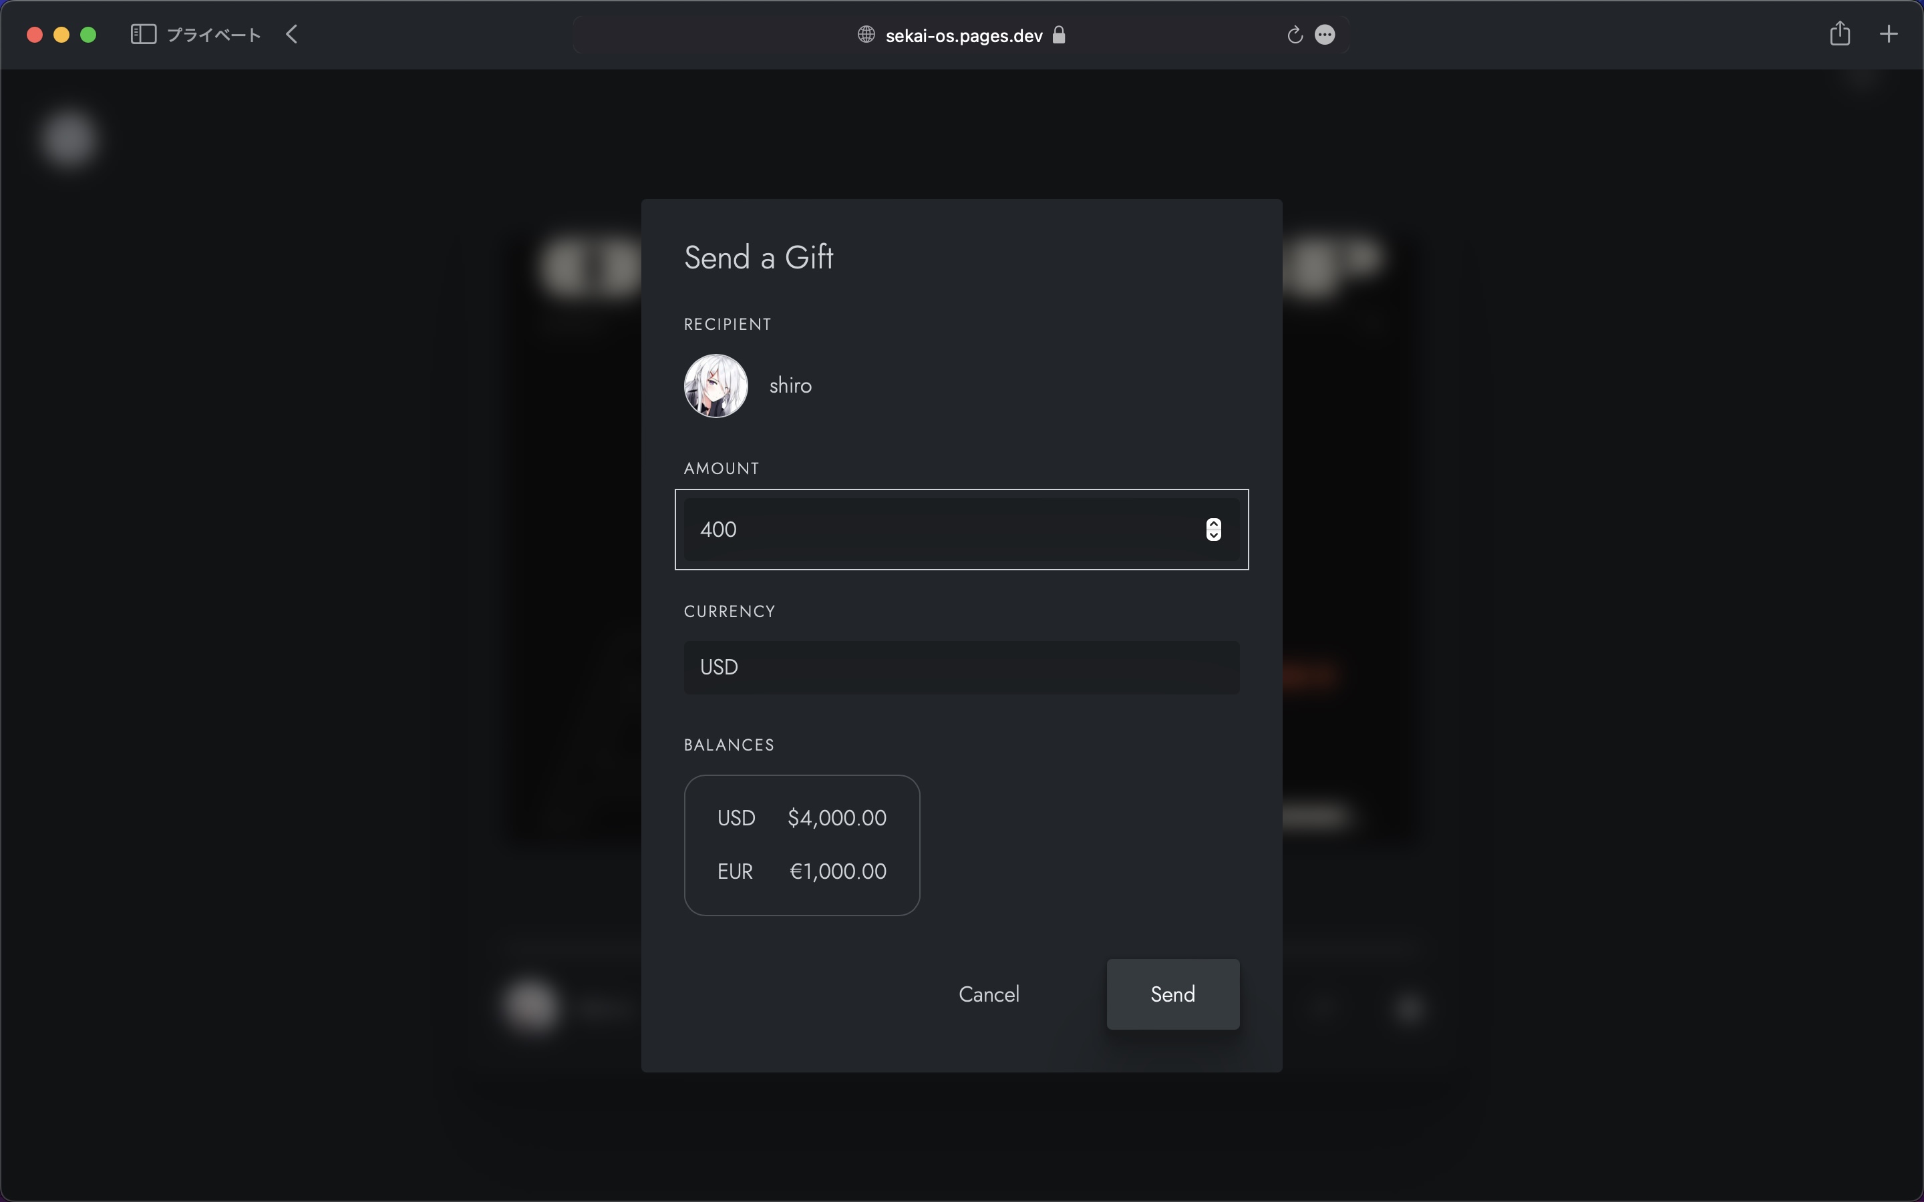Decrease amount with stepper down arrow

1213,535
